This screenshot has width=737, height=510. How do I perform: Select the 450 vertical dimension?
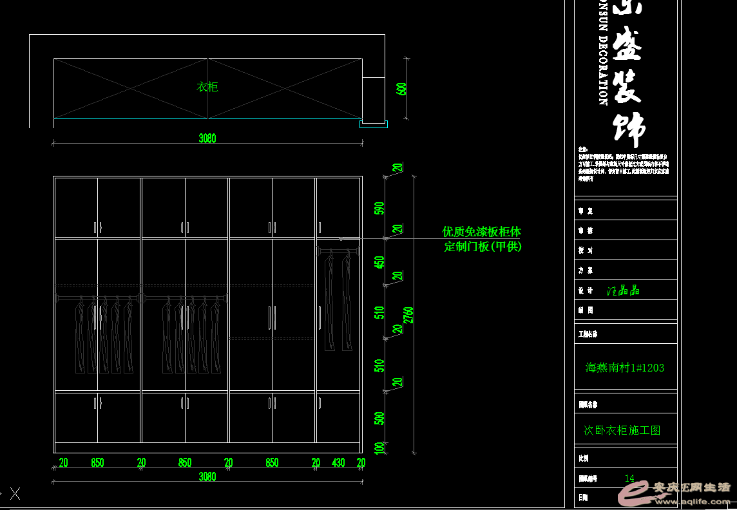(x=379, y=263)
